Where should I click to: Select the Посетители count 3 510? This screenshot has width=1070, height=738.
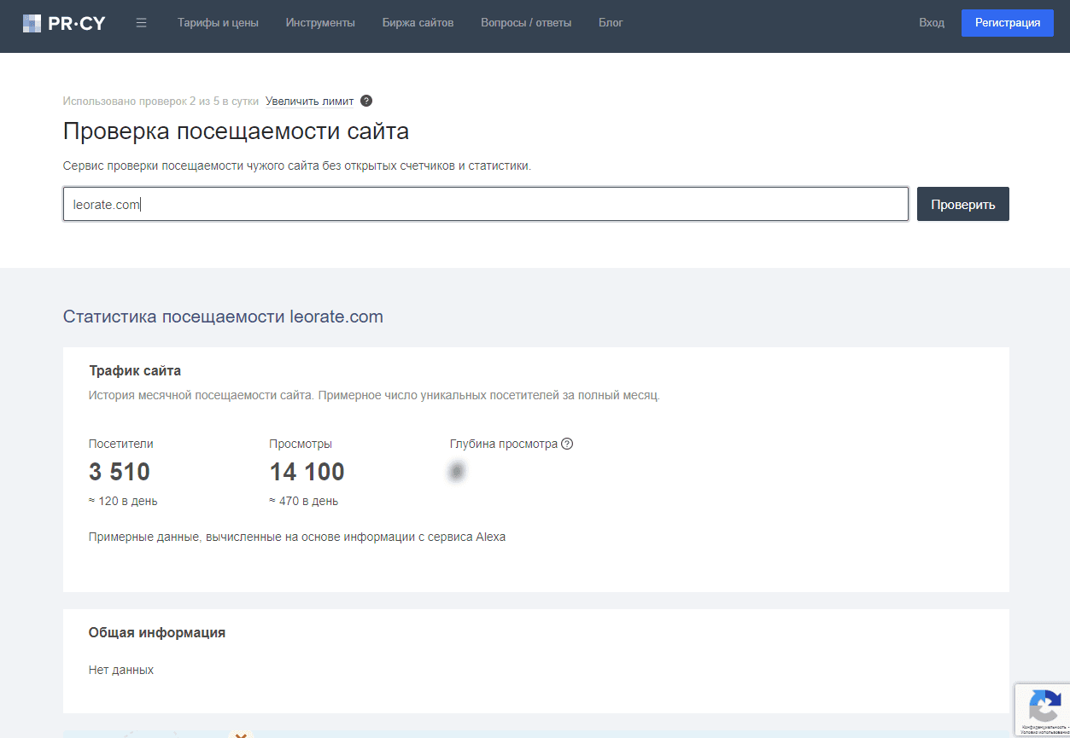(x=120, y=472)
